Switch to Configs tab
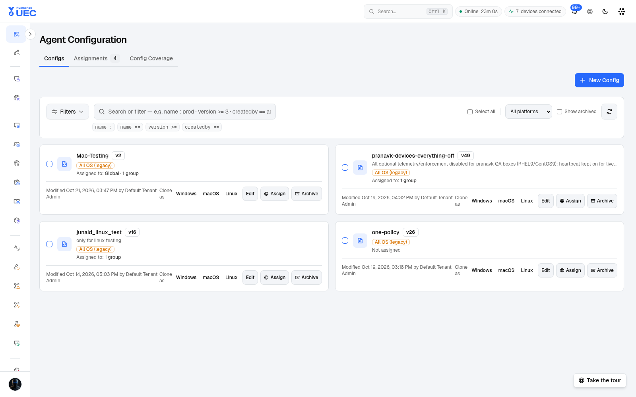636x397 pixels. [54, 58]
